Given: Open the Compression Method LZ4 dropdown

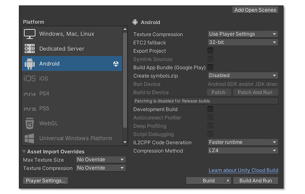Looking at the screenshot, I should point(243,151).
